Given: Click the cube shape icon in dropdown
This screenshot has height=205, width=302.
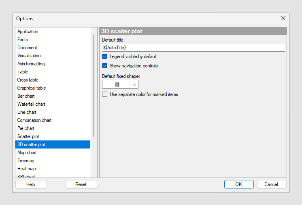Looking at the screenshot, I should tap(117, 84).
